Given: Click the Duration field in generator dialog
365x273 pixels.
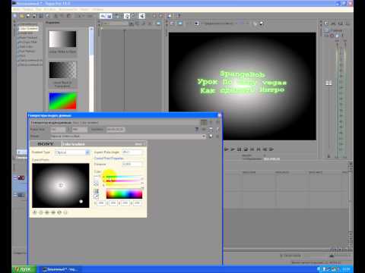Looking at the screenshot, I should pyautogui.click(x=116, y=130).
